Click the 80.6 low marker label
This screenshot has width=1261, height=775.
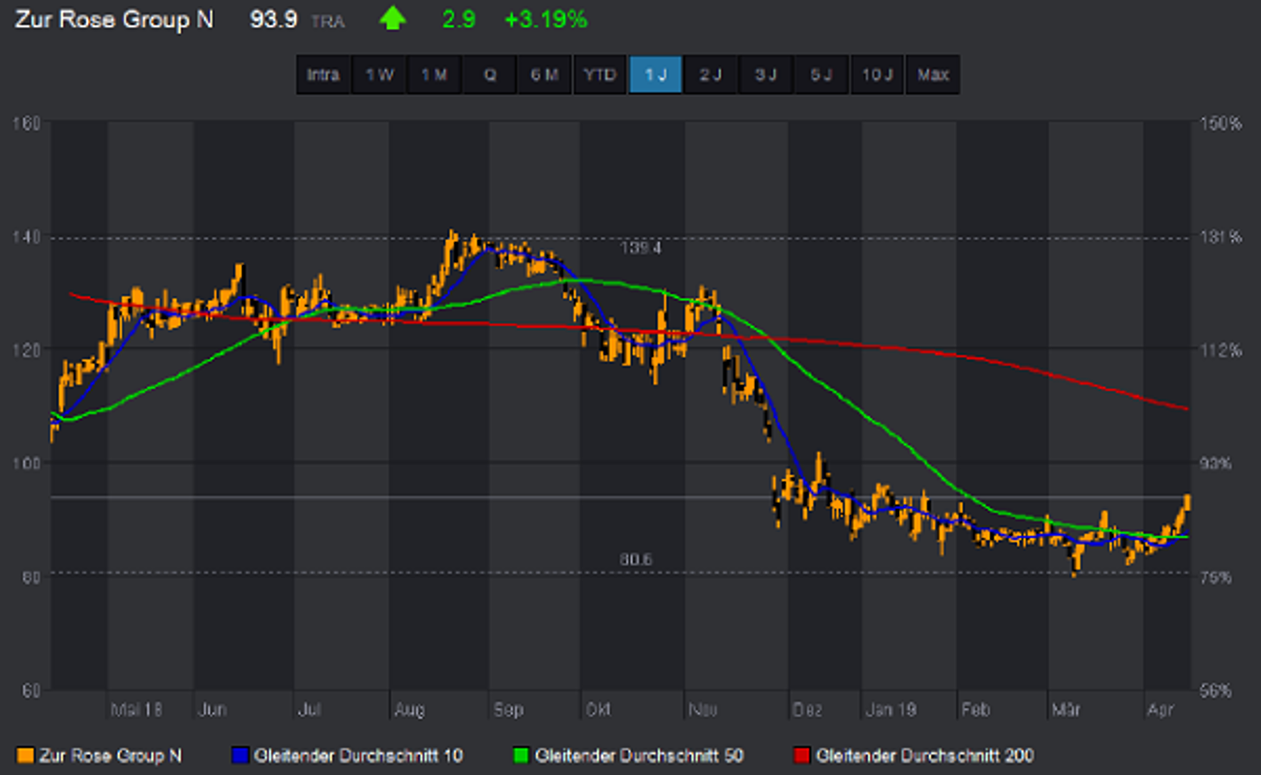click(x=636, y=559)
